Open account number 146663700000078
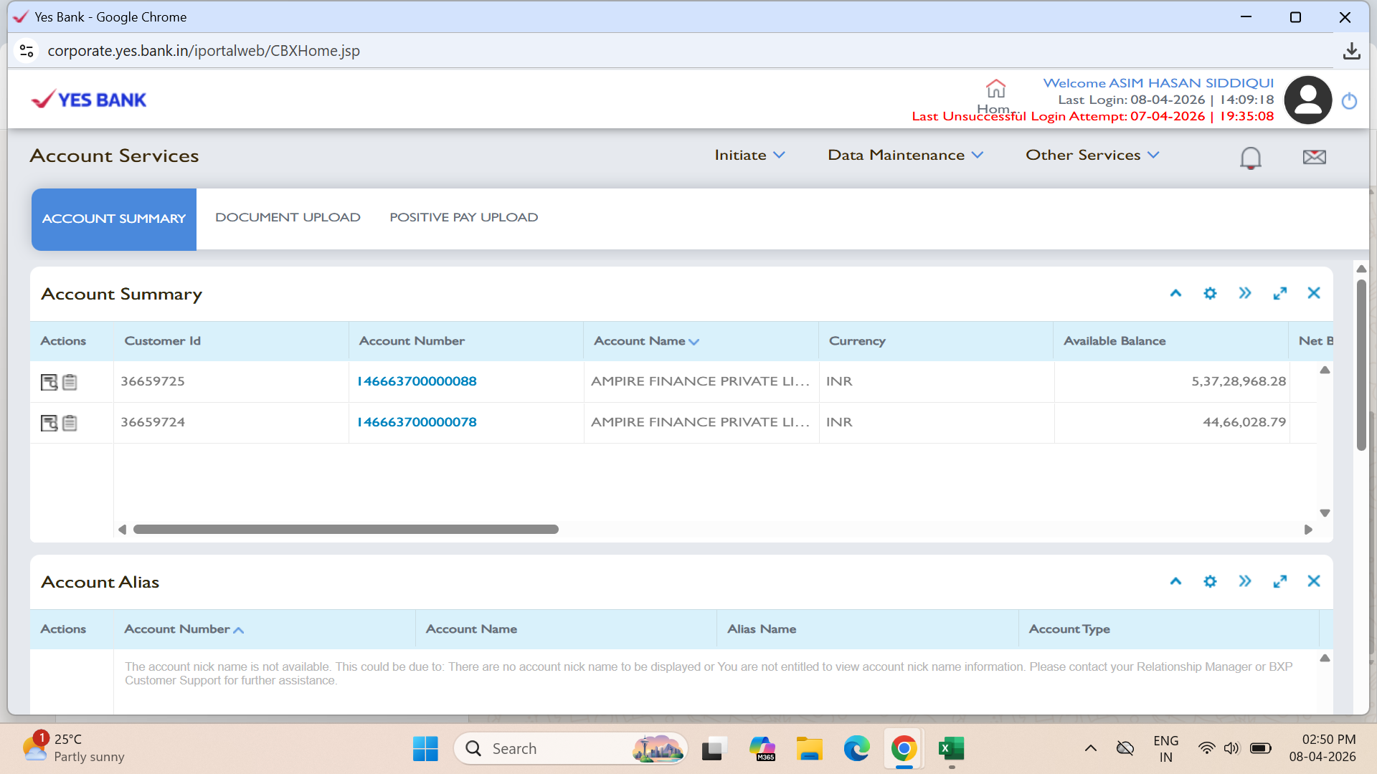 [x=417, y=422]
